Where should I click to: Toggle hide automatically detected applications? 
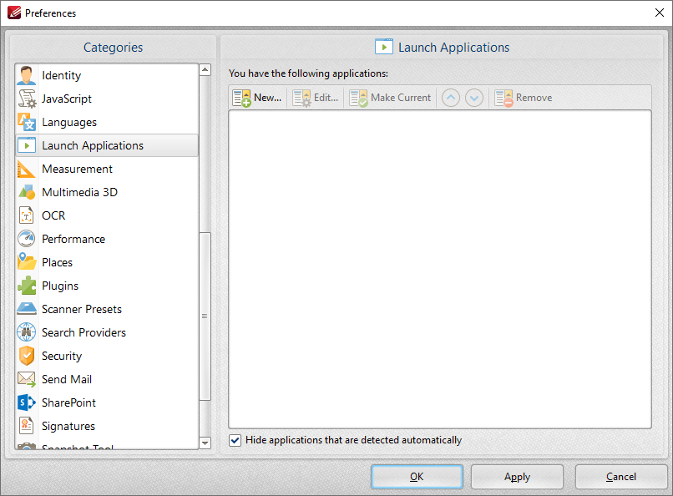click(235, 440)
